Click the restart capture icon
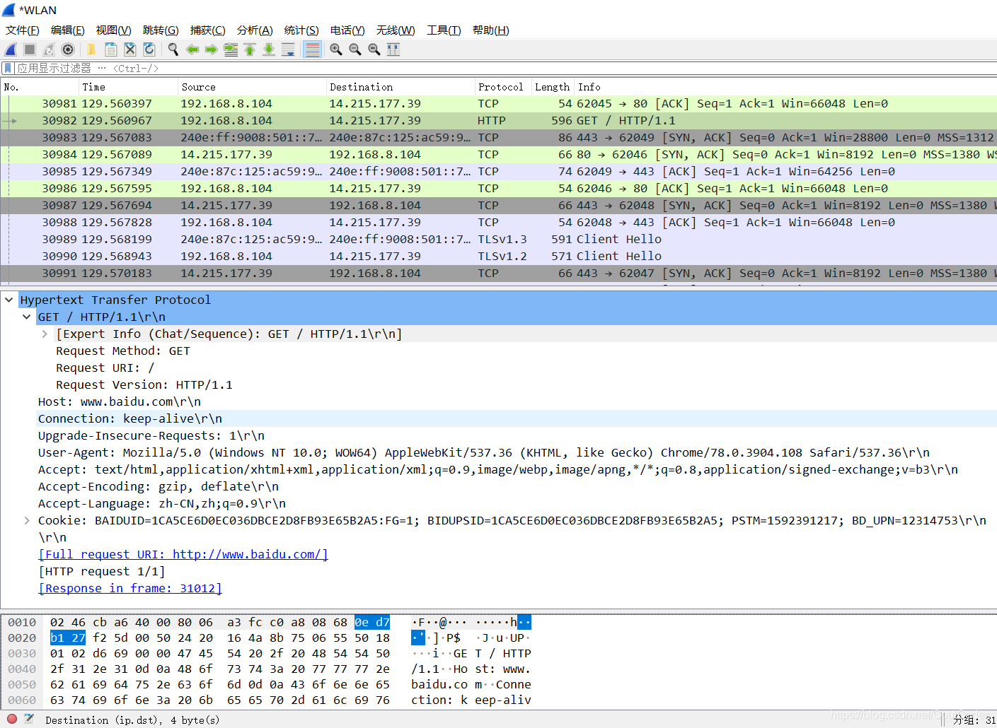 49,49
